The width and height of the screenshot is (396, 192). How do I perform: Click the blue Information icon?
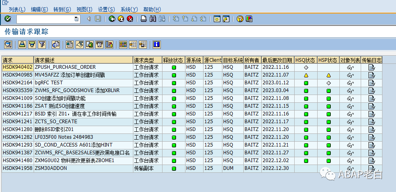[x=157, y=45]
